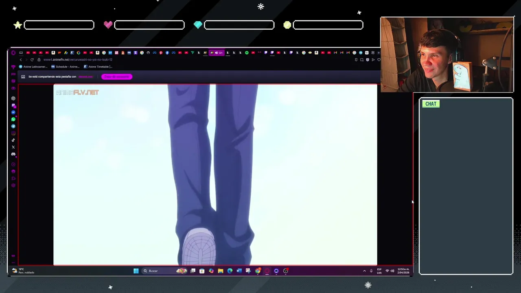The height and width of the screenshot is (293, 521).
Task: Click the pin icon in address bar
Action: pos(356,59)
